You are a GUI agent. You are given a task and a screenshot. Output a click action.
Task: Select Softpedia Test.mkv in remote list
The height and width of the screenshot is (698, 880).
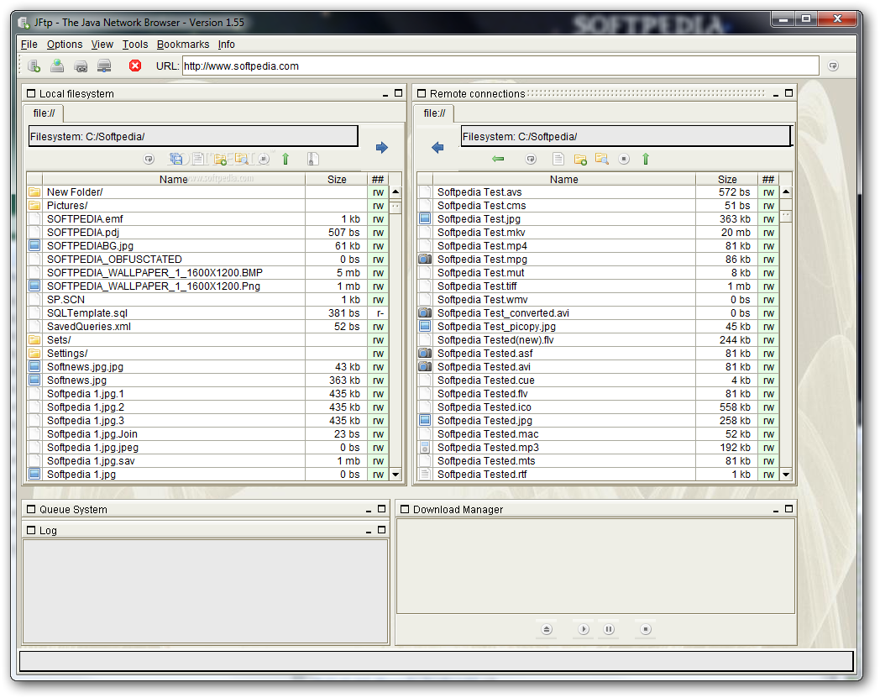(598, 233)
